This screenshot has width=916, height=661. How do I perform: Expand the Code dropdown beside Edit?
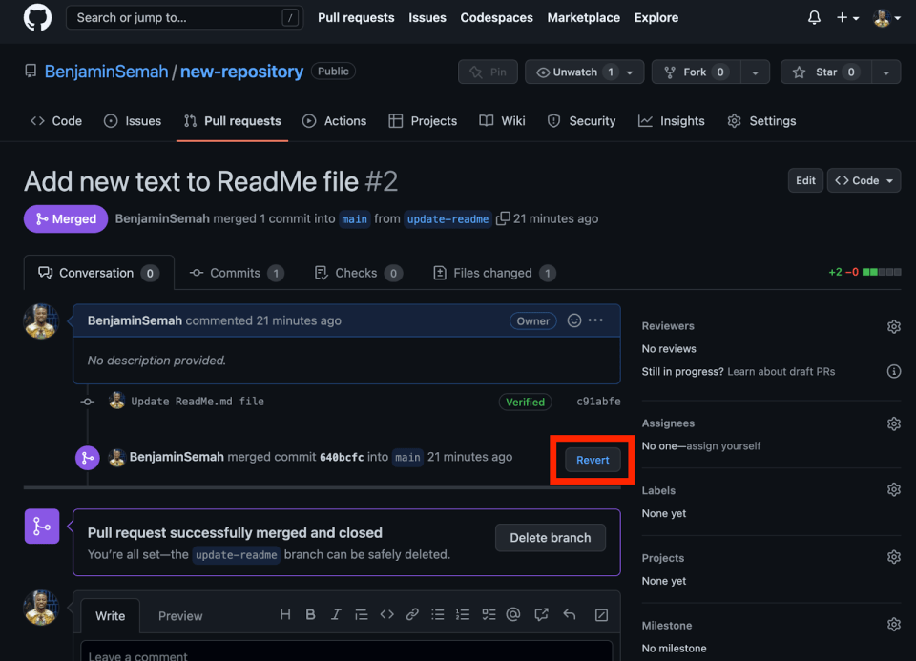tap(864, 180)
